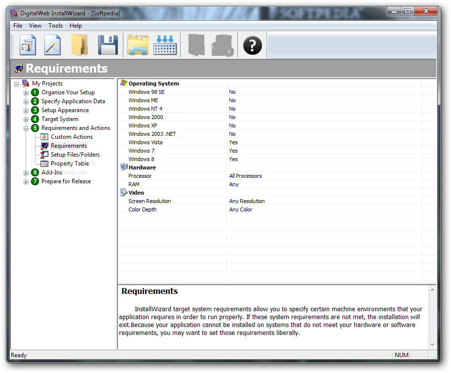Click description pane scroll up arrow
Screen dimensions: 451x373
(x=432, y=290)
